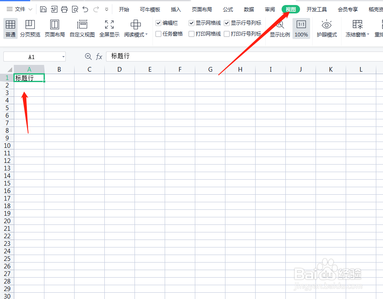The height and width of the screenshot is (299, 383).
Task: Click the magnifier icon beside fx
Action: pos(88,57)
